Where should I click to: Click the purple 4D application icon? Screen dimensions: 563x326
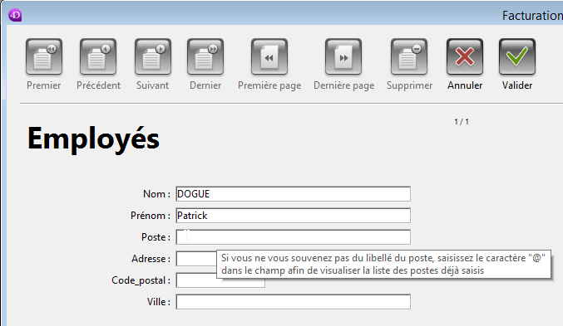pyautogui.click(x=15, y=15)
